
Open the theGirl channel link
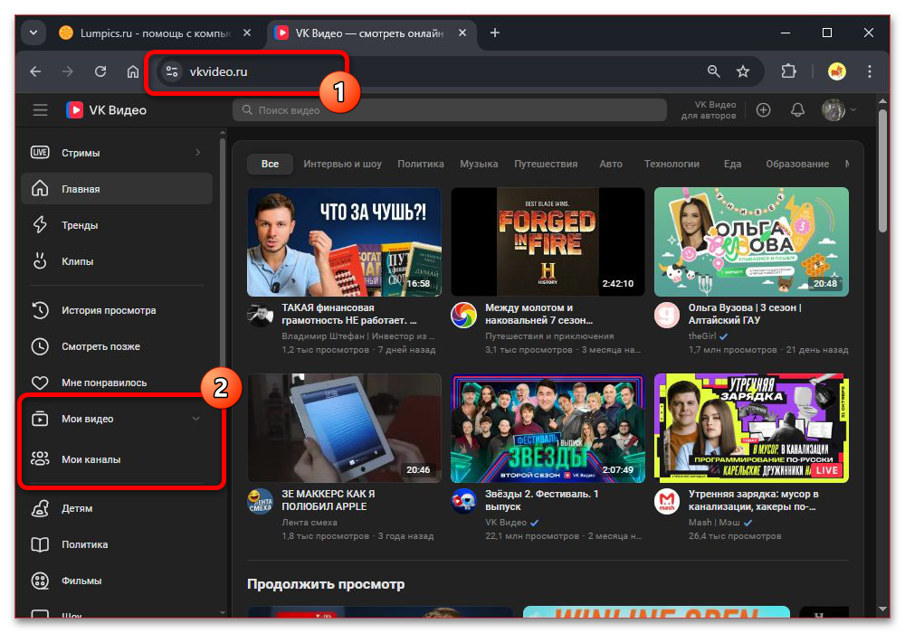[702, 336]
